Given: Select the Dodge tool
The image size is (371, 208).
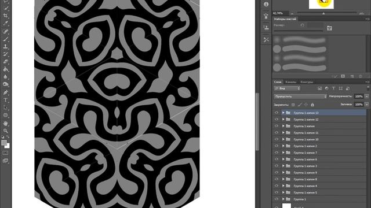Looking at the screenshot, I should click(x=6, y=84).
